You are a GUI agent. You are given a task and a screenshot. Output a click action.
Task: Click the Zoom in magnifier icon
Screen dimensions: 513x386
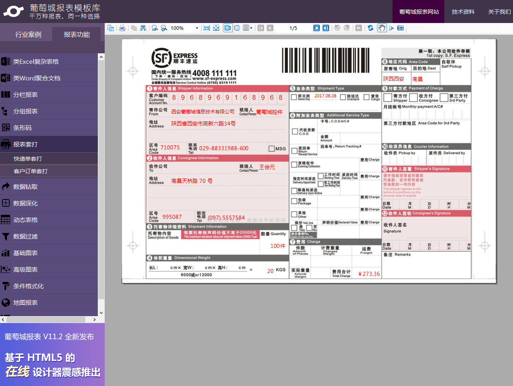[x=164, y=28]
